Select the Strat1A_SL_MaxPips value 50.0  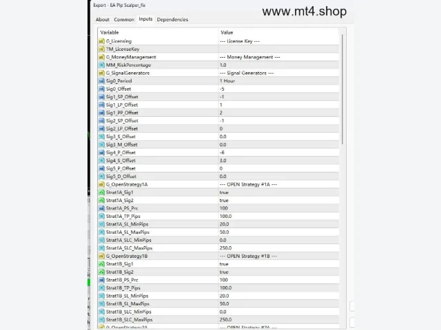coord(224,232)
